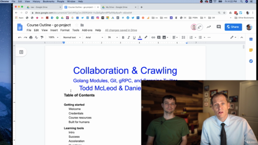Show more toolbar options ellipsis
Viewport: 258px width, 145px height.
(x=209, y=37)
